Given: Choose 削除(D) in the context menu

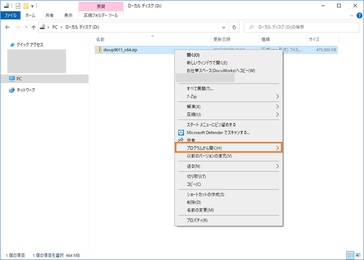Looking at the screenshot, I should [x=229, y=202].
